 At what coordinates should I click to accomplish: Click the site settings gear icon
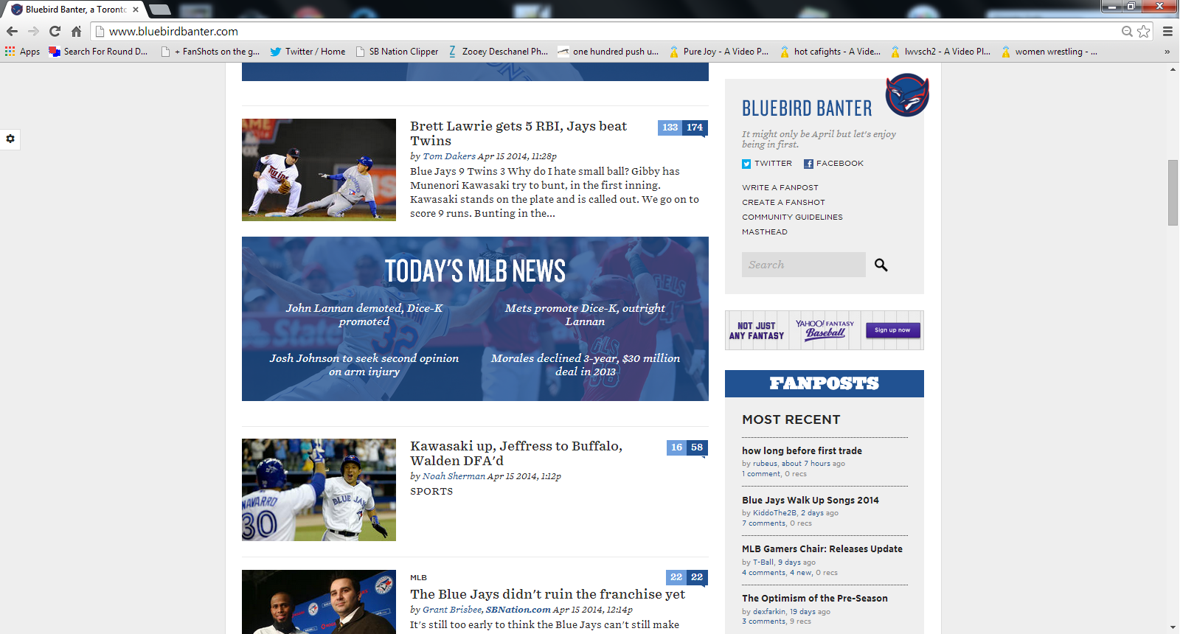coord(10,139)
